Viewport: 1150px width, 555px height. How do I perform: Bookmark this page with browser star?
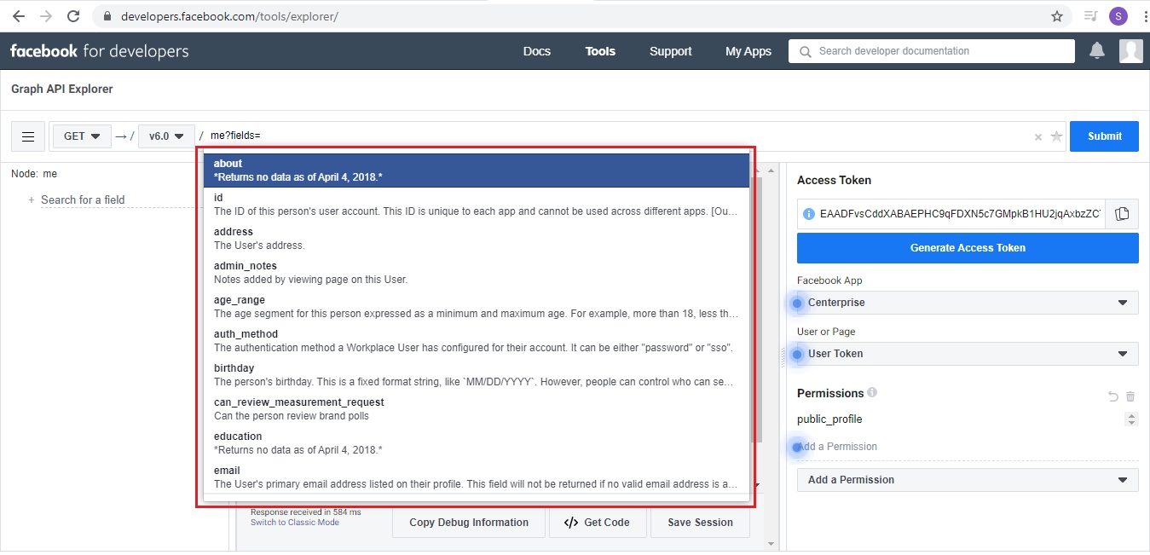coord(1057,16)
